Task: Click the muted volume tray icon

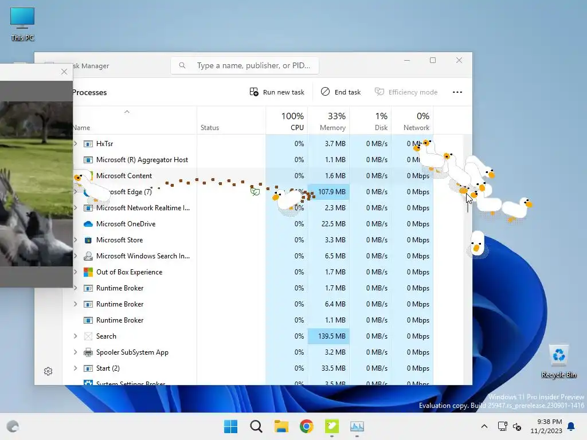Action: (x=518, y=426)
